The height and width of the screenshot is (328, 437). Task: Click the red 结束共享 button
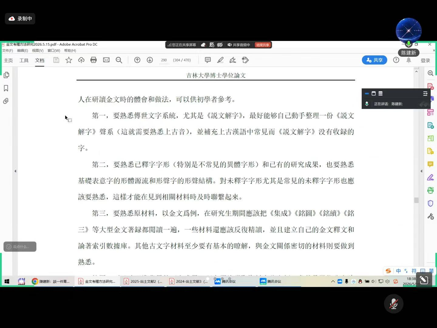pos(263,45)
